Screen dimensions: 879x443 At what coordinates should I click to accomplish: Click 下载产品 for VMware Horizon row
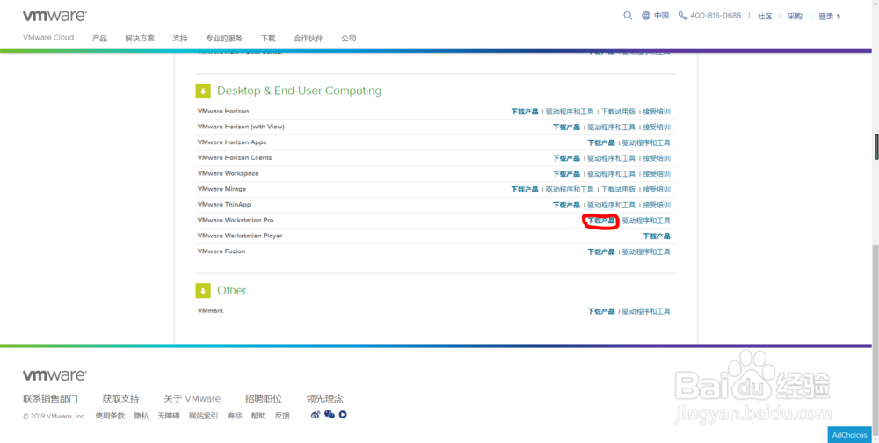525,112
